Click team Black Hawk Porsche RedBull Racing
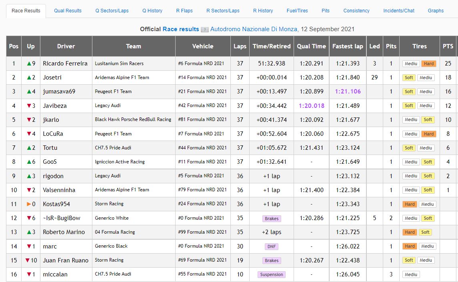458x282 pixels. click(x=133, y=119)
